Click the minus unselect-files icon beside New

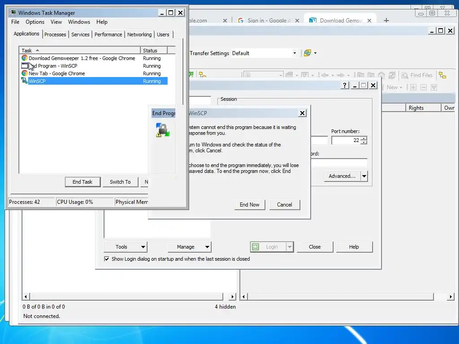424,87
